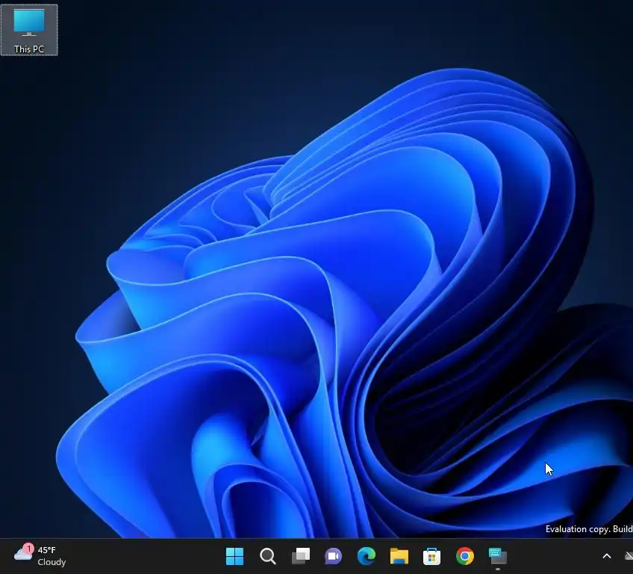Open Microsoft Edge from the taskbar
This screenshot has height=574, width=633.
click(x=367, y=557)
